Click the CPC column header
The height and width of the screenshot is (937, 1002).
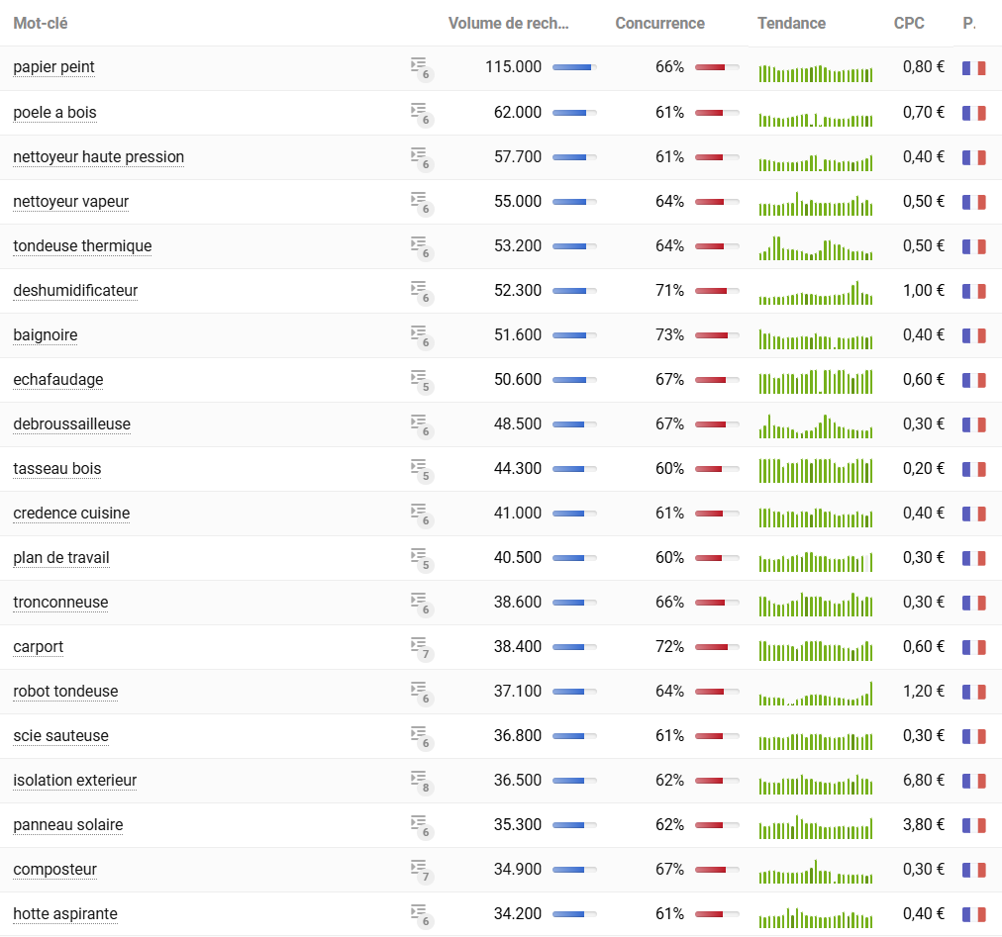point(908,24)
